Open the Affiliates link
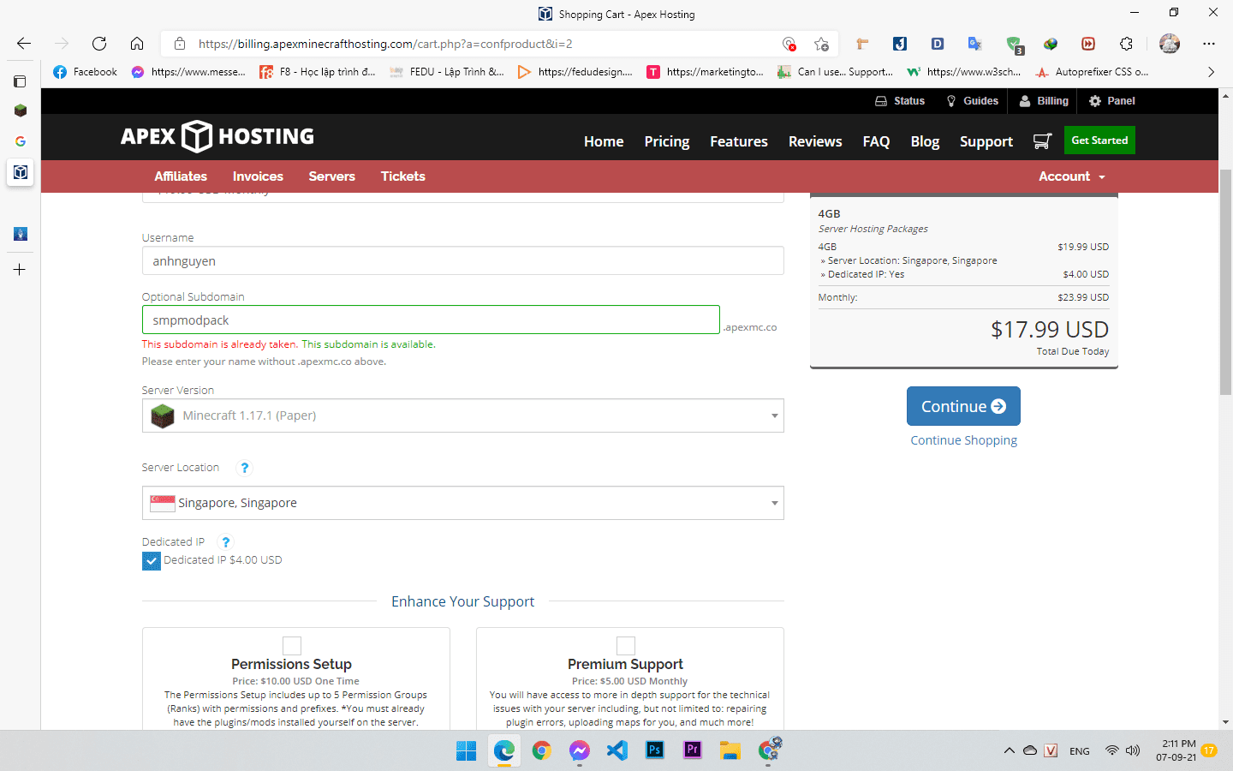The height and width of the screenshot is (771, 1233). coord(181,176)
